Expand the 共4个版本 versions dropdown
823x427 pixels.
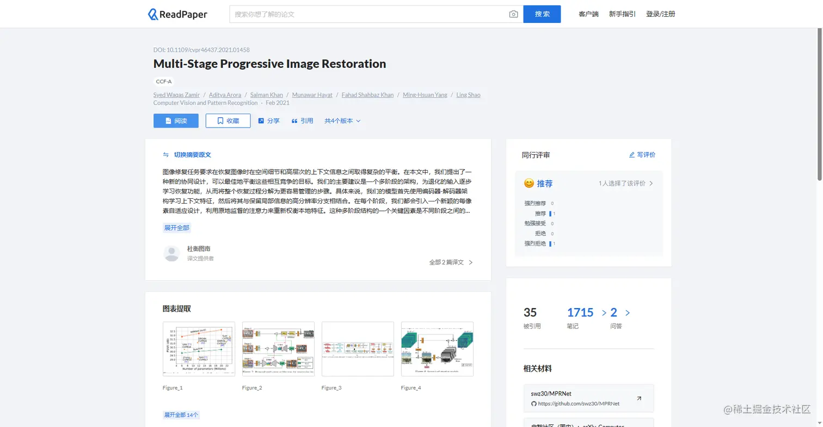(342, 121)
